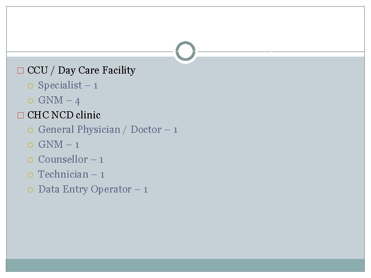Click the "Technician – 1" text line
371x278 pixels.
[72, 175]
